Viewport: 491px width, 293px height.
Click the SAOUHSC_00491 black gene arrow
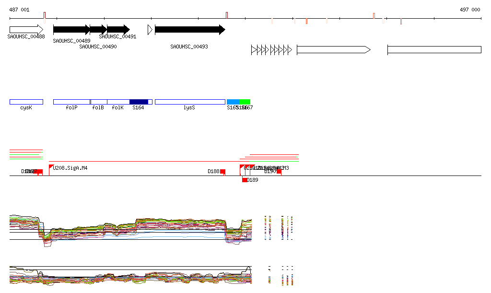click(x=118, y=30)
